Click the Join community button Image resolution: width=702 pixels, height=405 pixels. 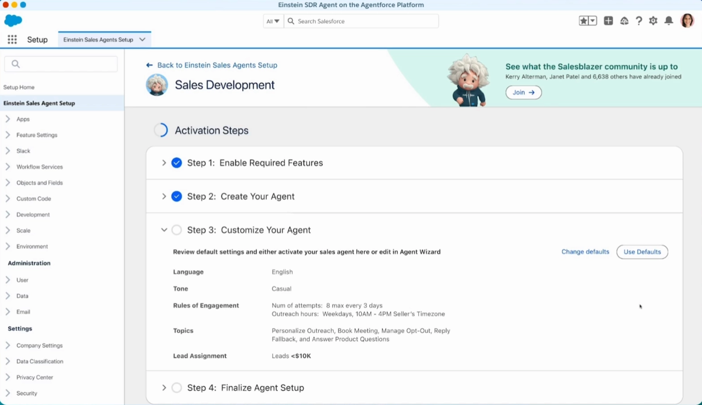click(523, 92)
